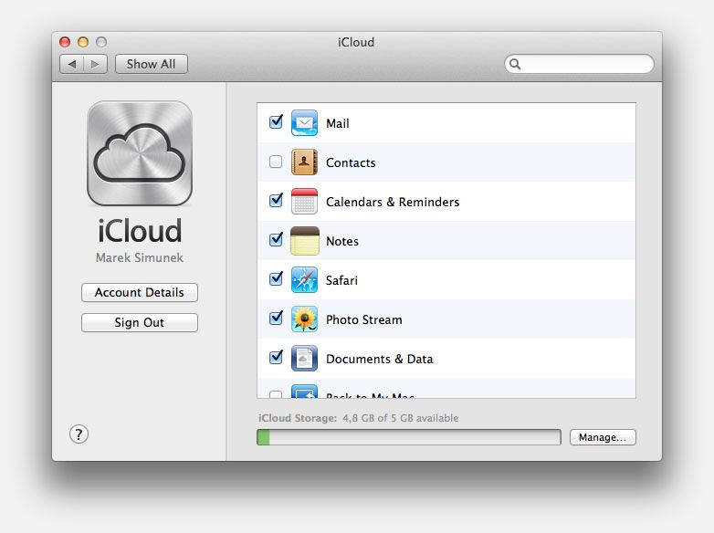Open help with the question mark button
The image size is (714, 533).
pyautogui.click(x=79, y=434)
